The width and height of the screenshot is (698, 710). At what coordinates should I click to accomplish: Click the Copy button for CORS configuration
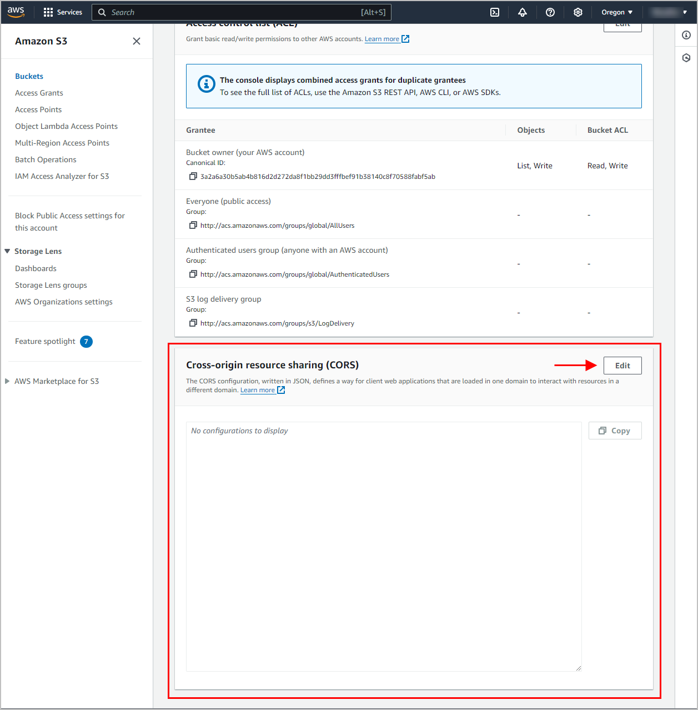coord(615,431)
